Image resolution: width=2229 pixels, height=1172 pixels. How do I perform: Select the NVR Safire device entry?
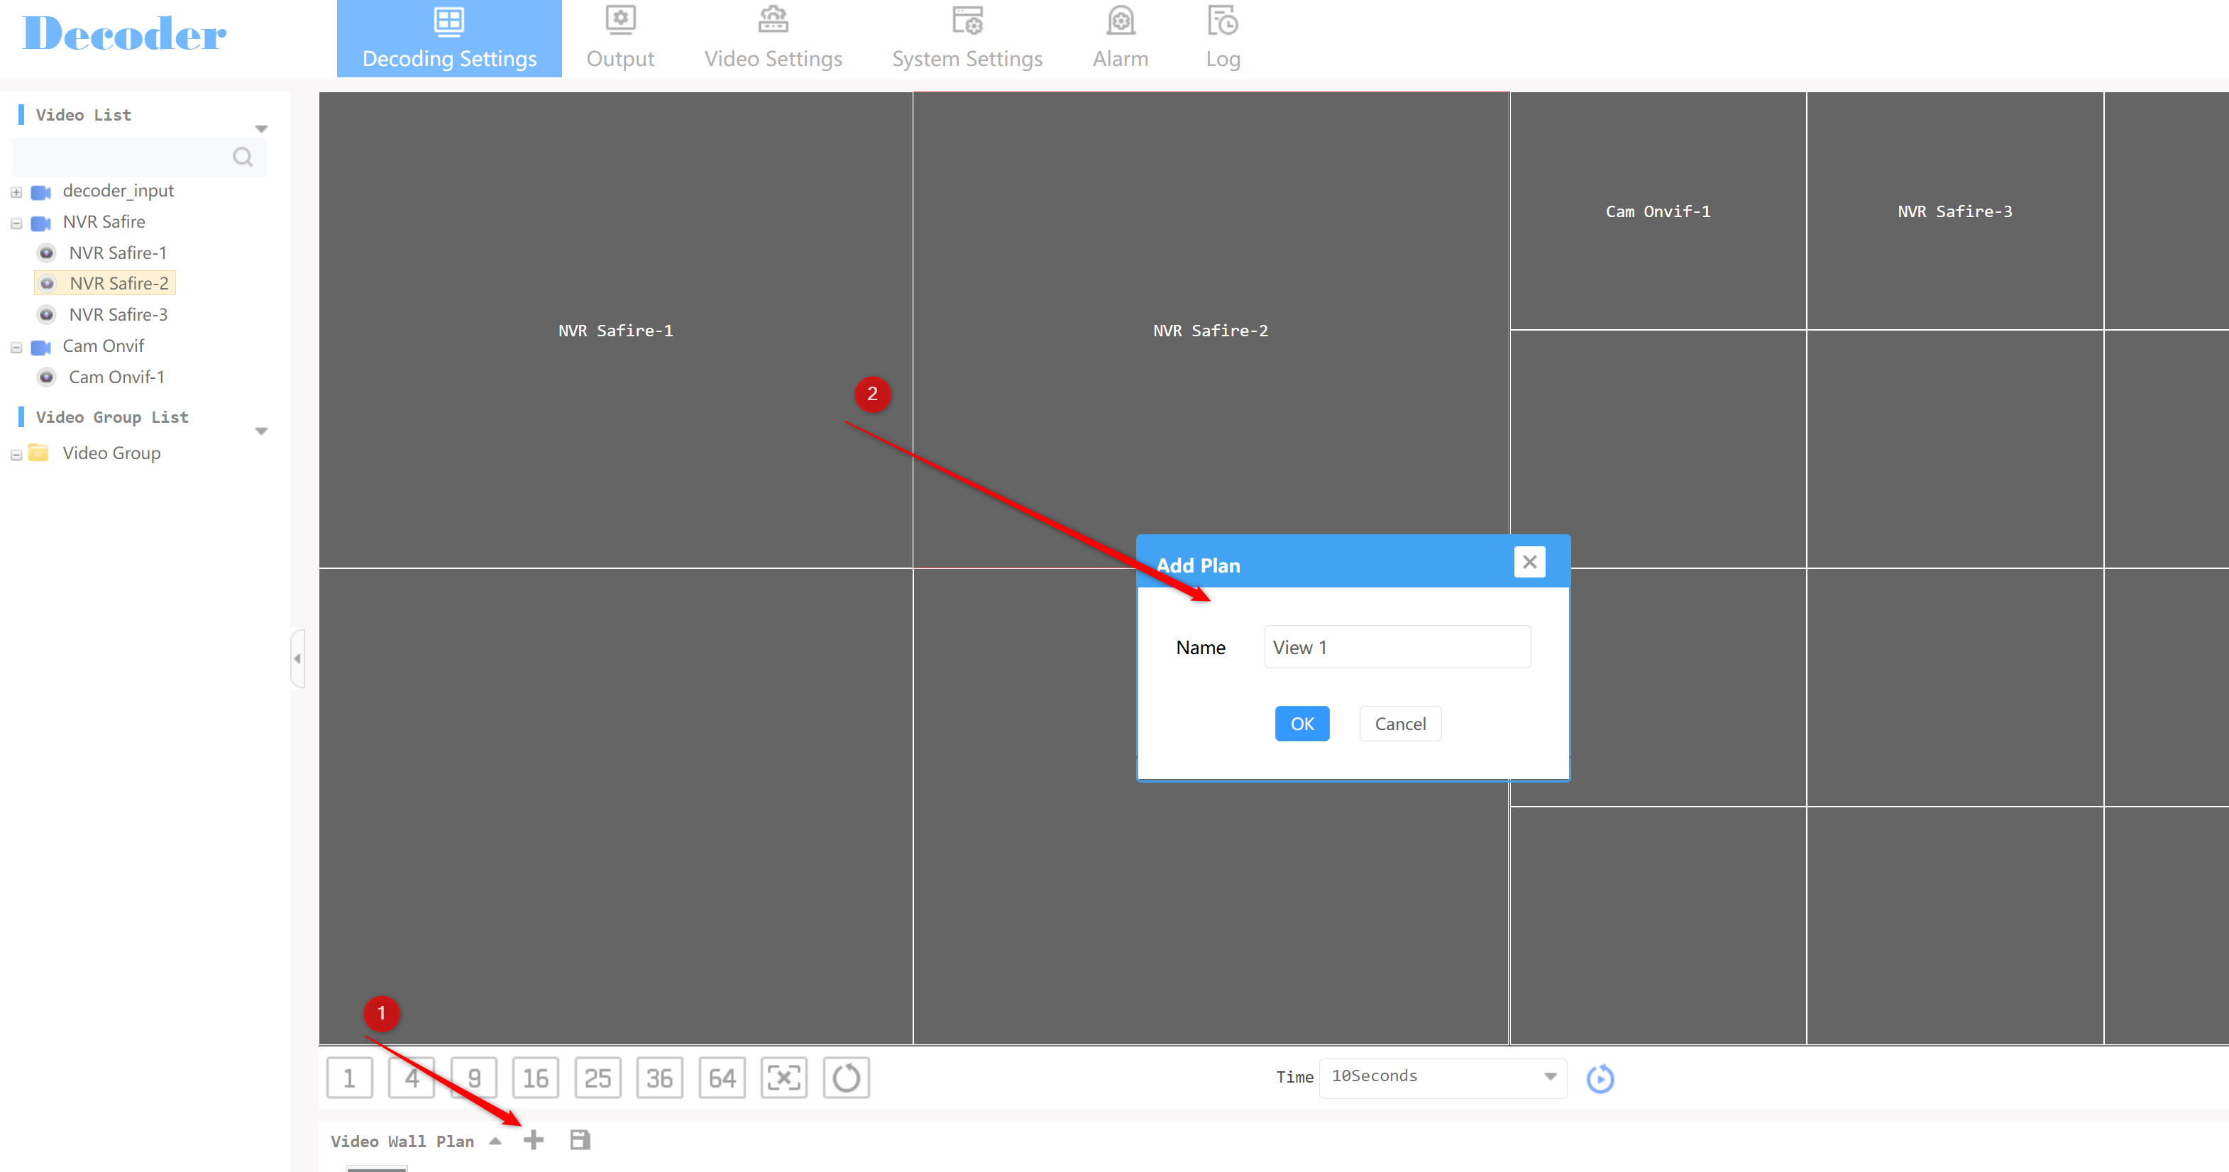pos(104,221)
